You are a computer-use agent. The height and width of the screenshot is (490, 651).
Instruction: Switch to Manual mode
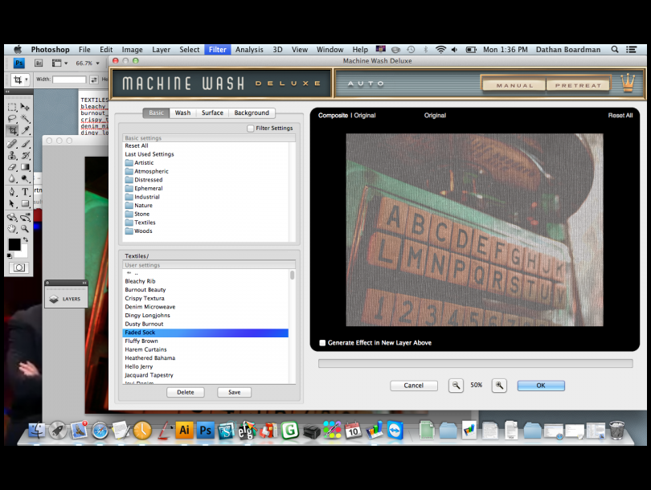click(514, 85)
